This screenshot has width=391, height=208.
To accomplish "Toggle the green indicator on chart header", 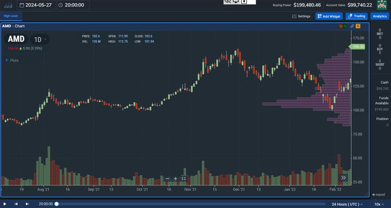I will click(345, 26).
